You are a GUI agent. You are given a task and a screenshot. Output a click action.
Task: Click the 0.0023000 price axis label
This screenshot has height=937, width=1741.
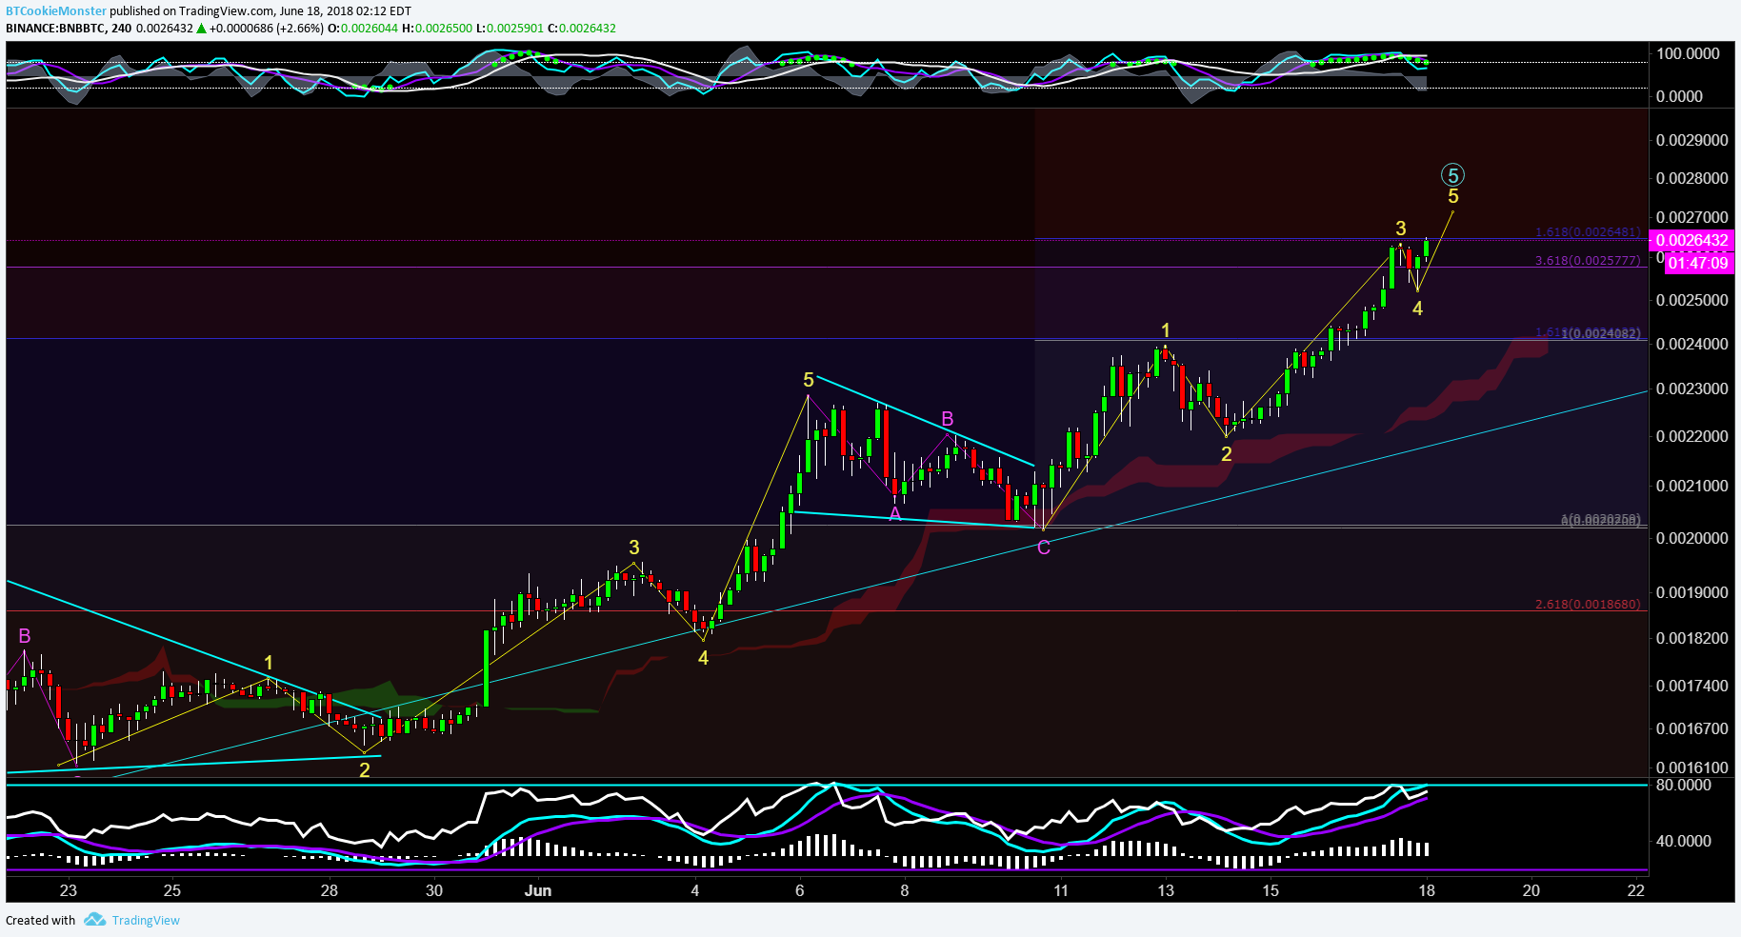(x=1691, y=389)
